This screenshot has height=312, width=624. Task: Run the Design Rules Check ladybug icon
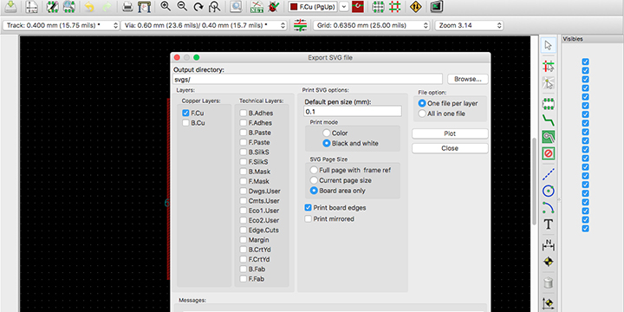pos(273,6)
